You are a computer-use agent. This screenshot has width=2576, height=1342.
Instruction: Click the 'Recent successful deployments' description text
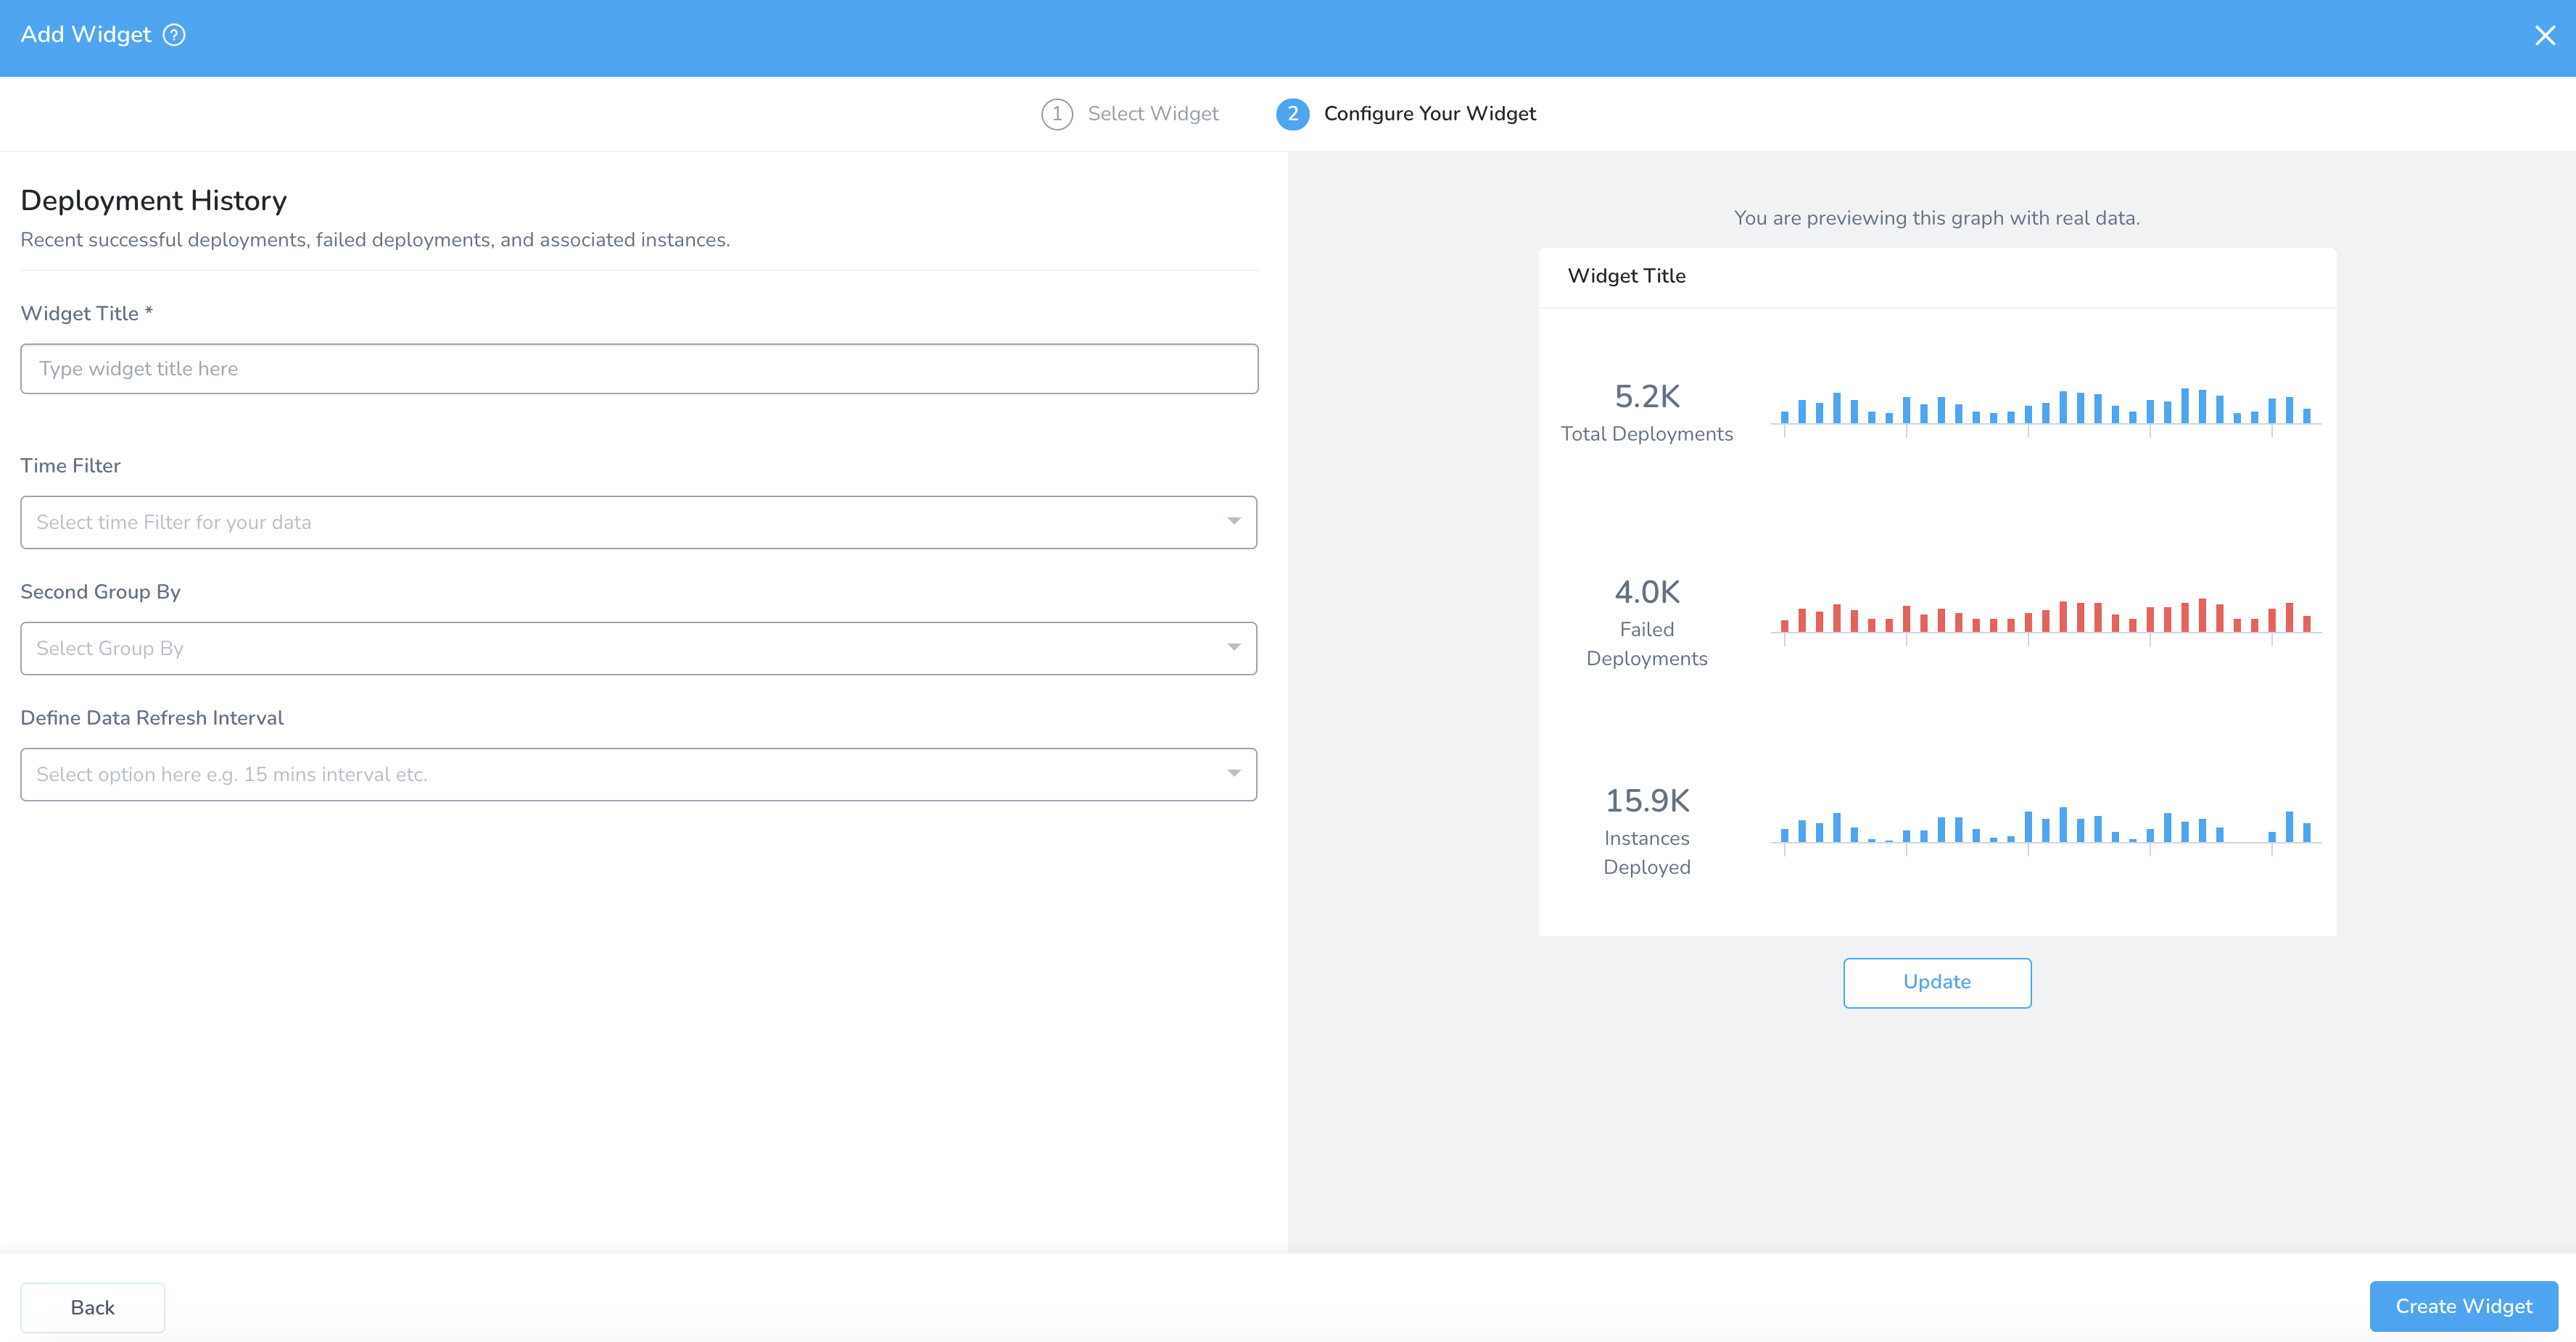375,240
